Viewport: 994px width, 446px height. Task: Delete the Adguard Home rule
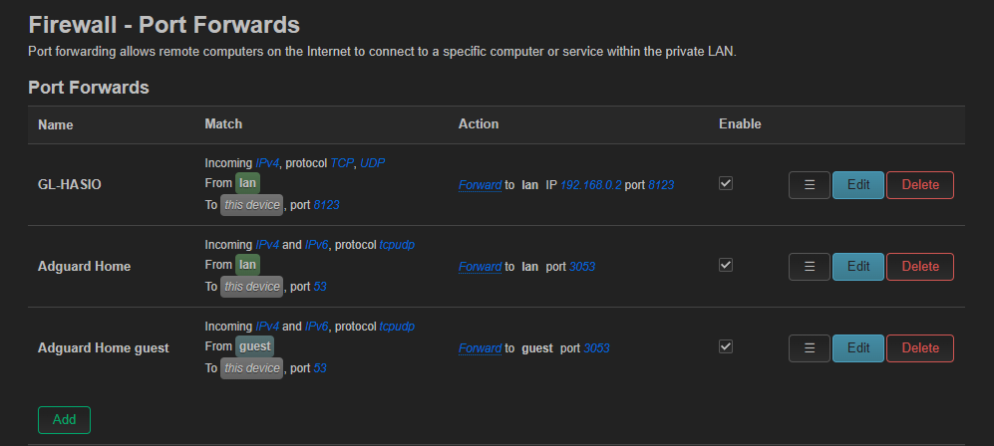[920, 267]
